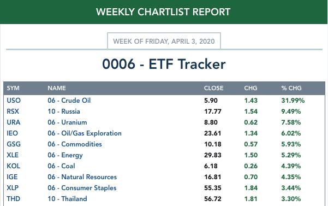Select the IEO ticker symbol
This screenshot has height=206, width=328.
pos(12,133)
